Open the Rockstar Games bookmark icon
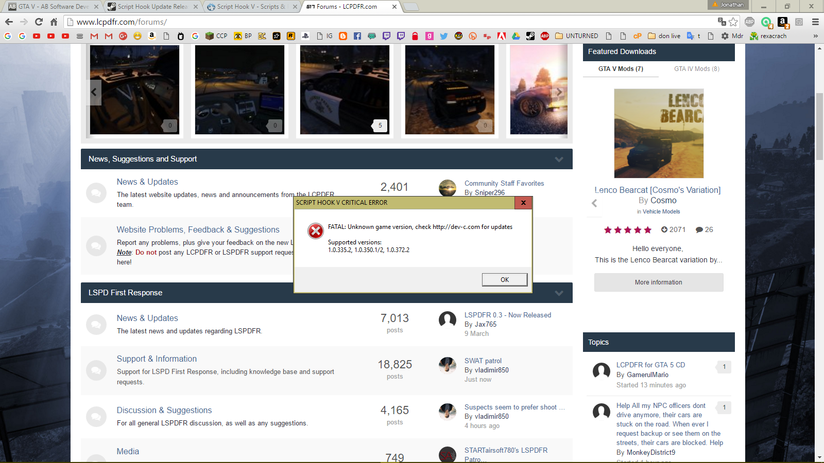The height and width of the screenshot is (463, 824). coord(291,36)
